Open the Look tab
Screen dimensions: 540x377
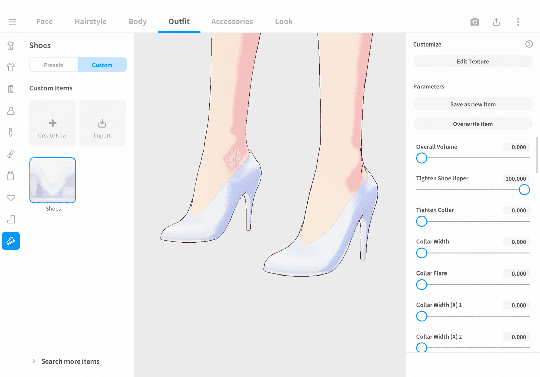[x=284, y=22]
